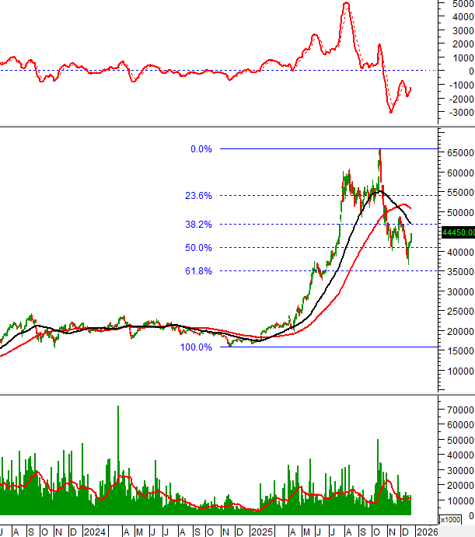Screen dimensions: 475x537
Task: Select the 2025 year marker on time axis
Action: [262, 532]
